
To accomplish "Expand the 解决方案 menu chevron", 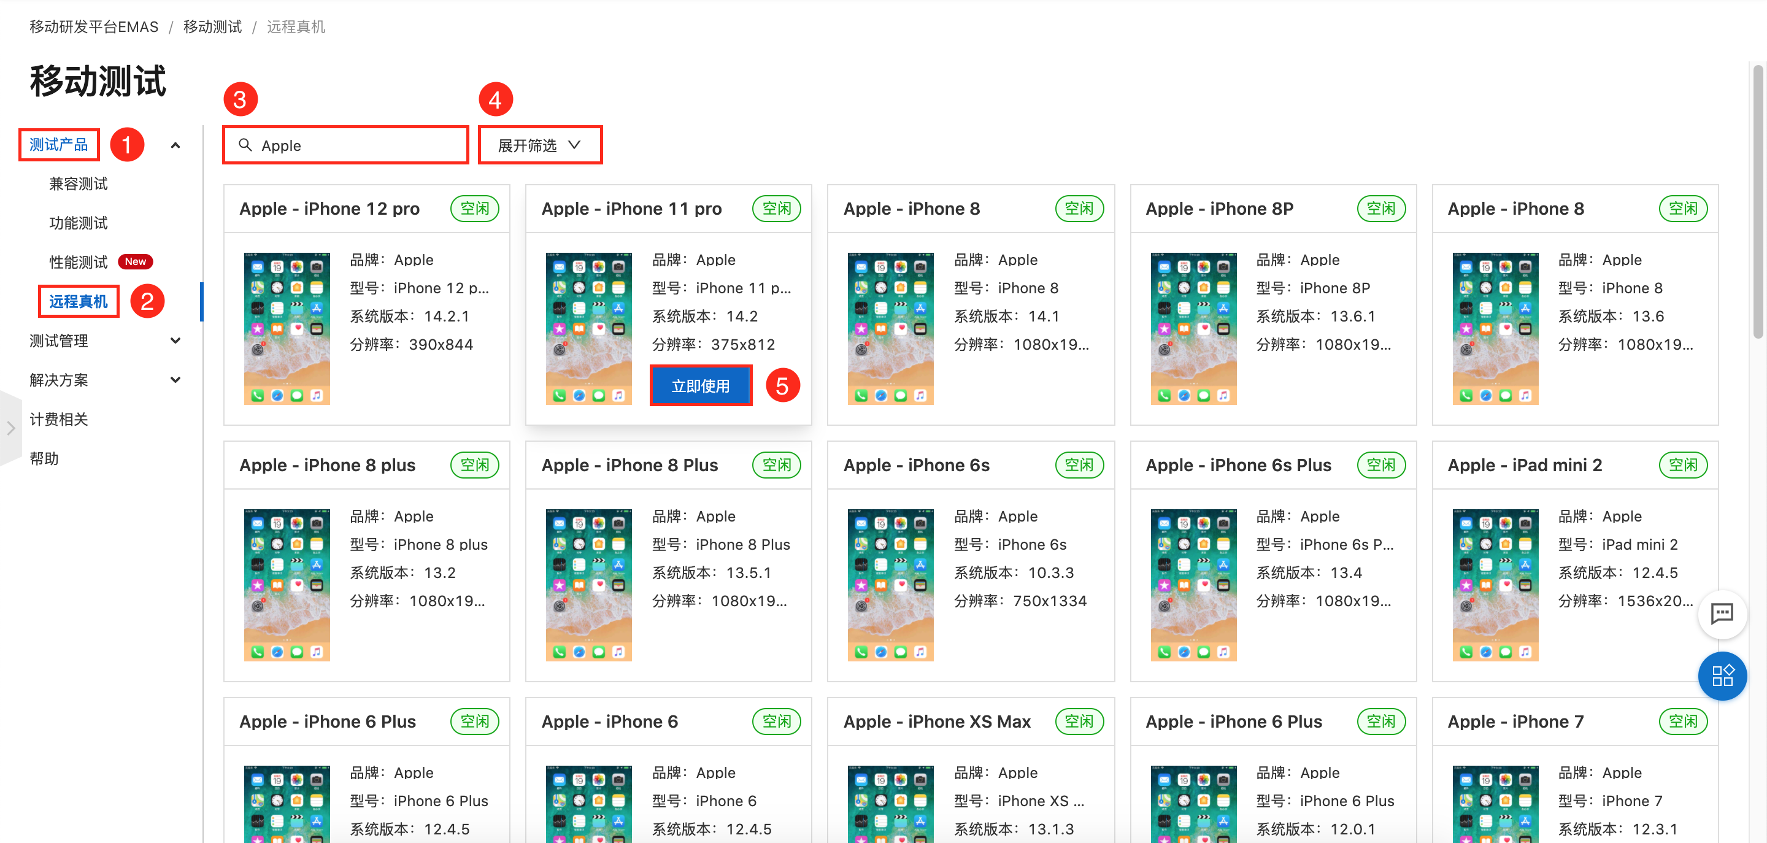I will pos(175,380).
